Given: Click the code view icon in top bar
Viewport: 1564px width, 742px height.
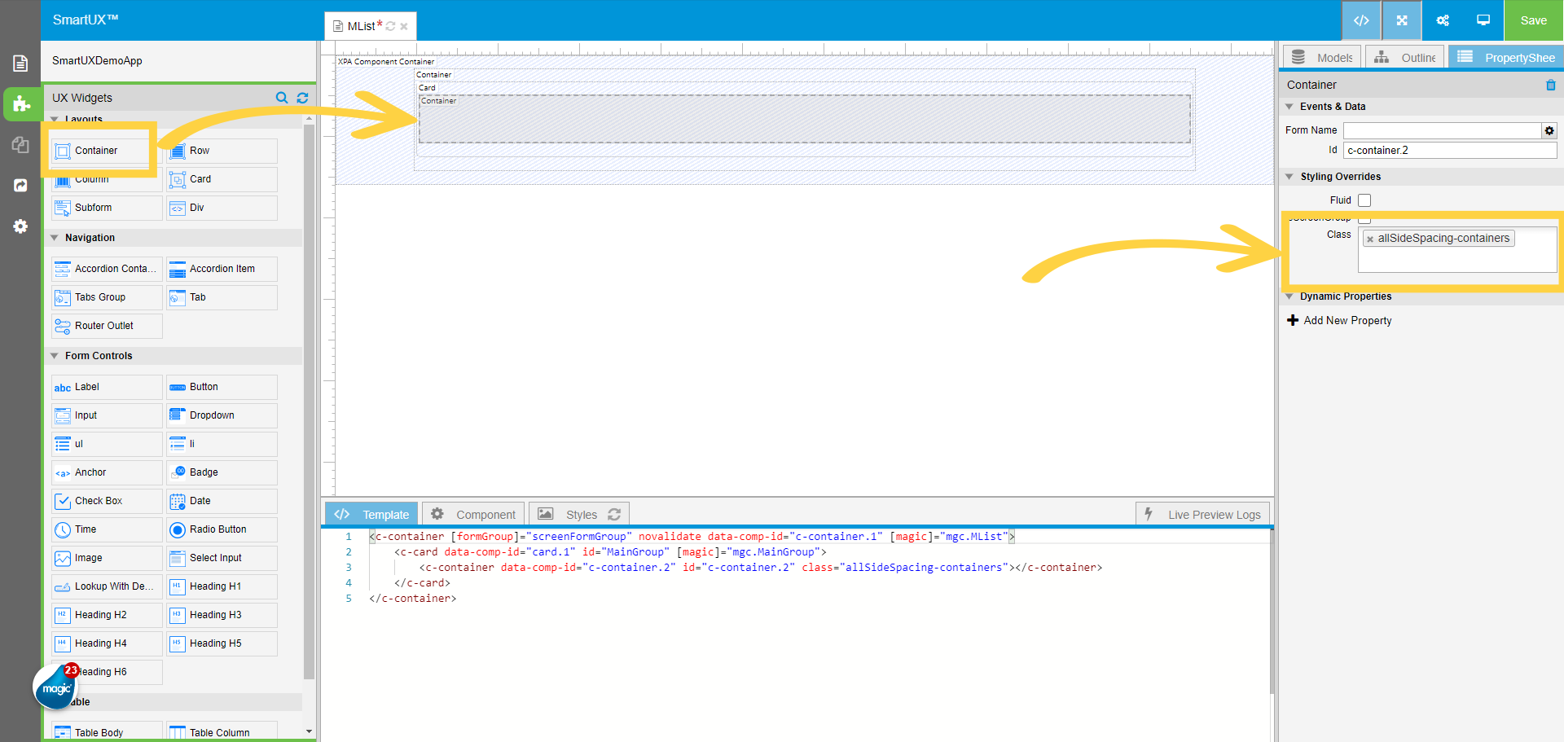Looking at the screenshot, I should click(1361, 20).
